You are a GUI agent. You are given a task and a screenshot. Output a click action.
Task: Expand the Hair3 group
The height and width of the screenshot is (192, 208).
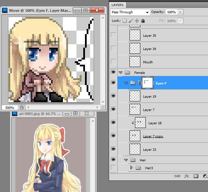[131, 167]
